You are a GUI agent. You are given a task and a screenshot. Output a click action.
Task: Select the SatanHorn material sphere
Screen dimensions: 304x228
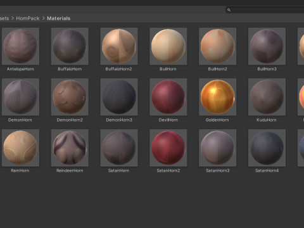click(x=119, y=148)
